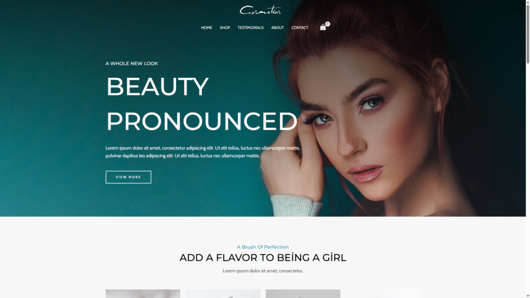This screenshot has height=298, width=530.
Task: Click the Add a Flavor heading
Action: [x=262, y=258]
